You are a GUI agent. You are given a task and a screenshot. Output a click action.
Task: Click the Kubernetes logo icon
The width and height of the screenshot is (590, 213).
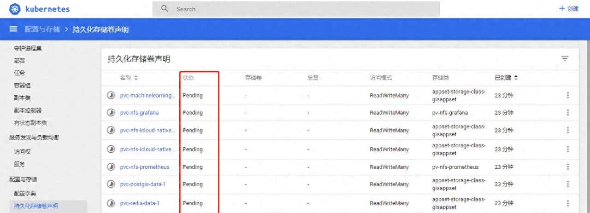click(x=15, y=9)
